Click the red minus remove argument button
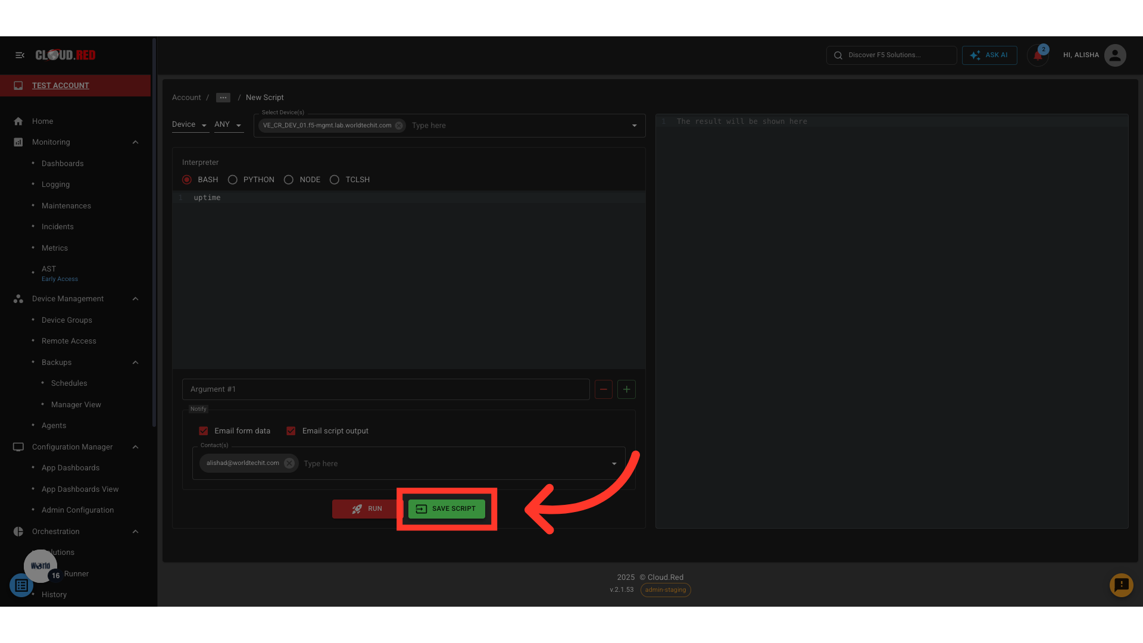The image size is (1143, 643). point(603,389)
